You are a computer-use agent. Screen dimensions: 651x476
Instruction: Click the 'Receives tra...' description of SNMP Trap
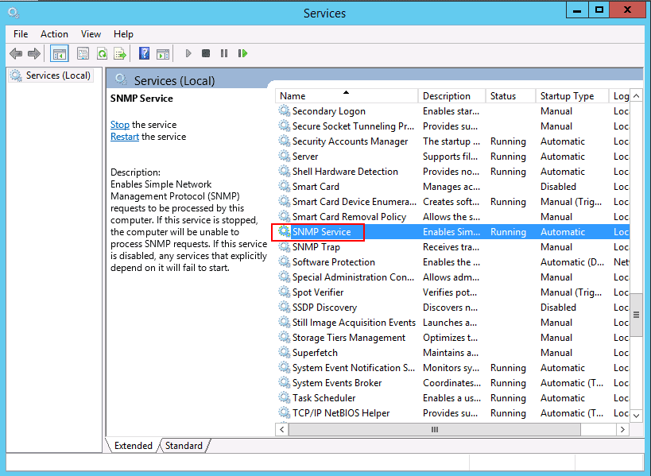pyautogui.click(x=451, y=247)
